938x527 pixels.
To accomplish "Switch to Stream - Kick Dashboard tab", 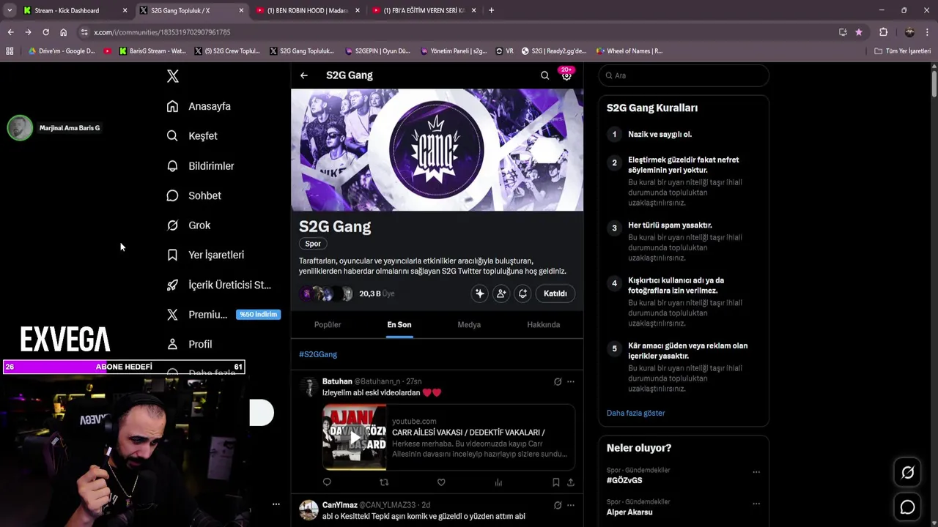I will (75, 10).
